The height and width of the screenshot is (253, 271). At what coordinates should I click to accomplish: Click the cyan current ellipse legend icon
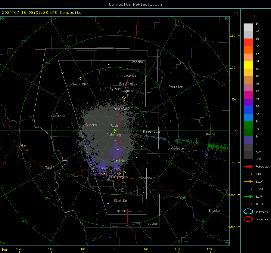point(248,211)
